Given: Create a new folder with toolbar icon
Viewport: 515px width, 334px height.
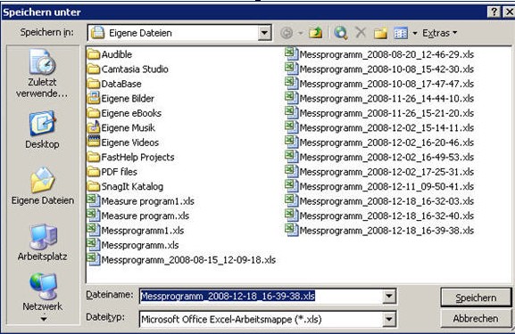Looking at the screenshot, I should (x=380, y=33).
